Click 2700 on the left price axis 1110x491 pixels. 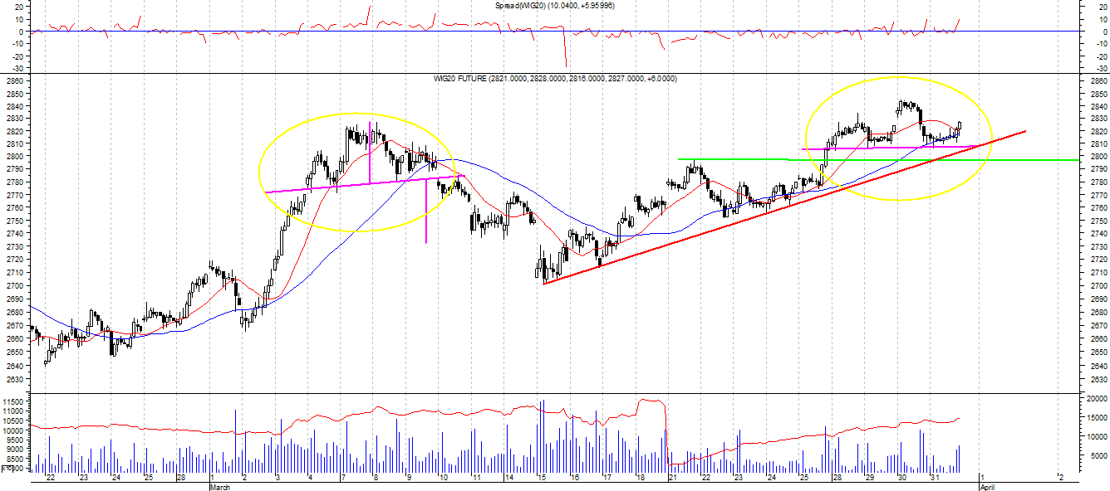pos(16,285)
